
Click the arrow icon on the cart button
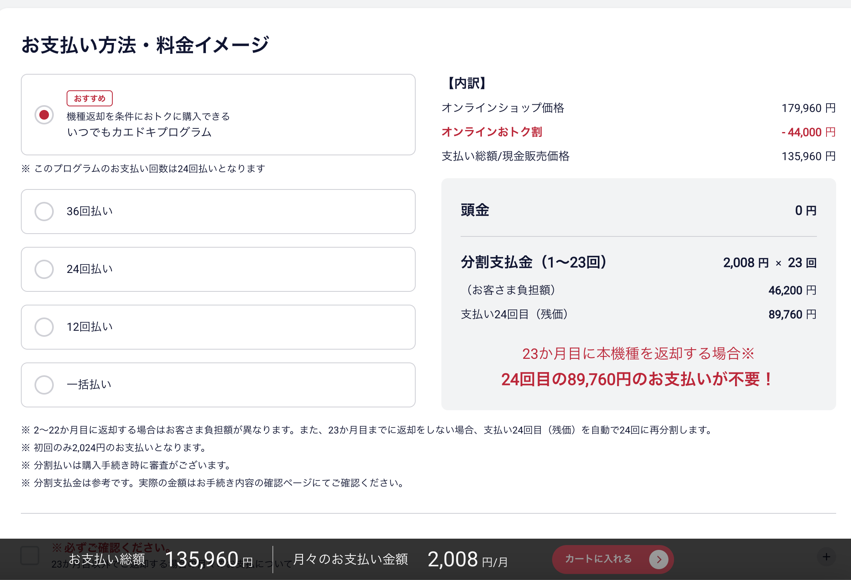[658, 559]
